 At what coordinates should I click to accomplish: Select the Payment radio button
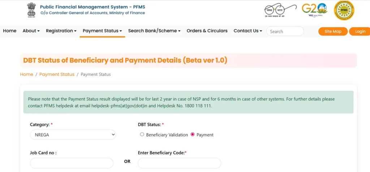click(x=192, y=134)
